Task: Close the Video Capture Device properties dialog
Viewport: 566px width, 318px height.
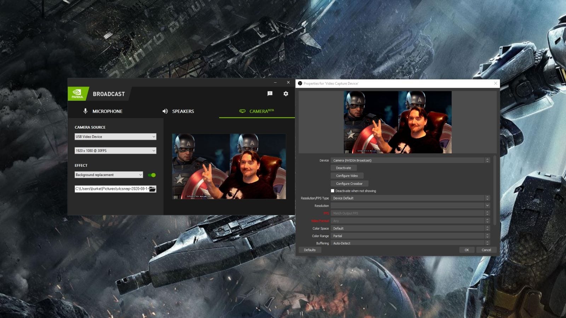Action: point(495,83)
